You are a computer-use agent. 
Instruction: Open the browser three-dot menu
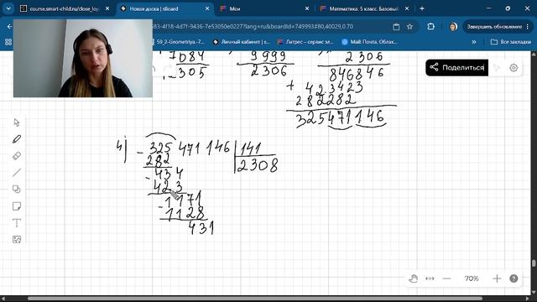528,27
